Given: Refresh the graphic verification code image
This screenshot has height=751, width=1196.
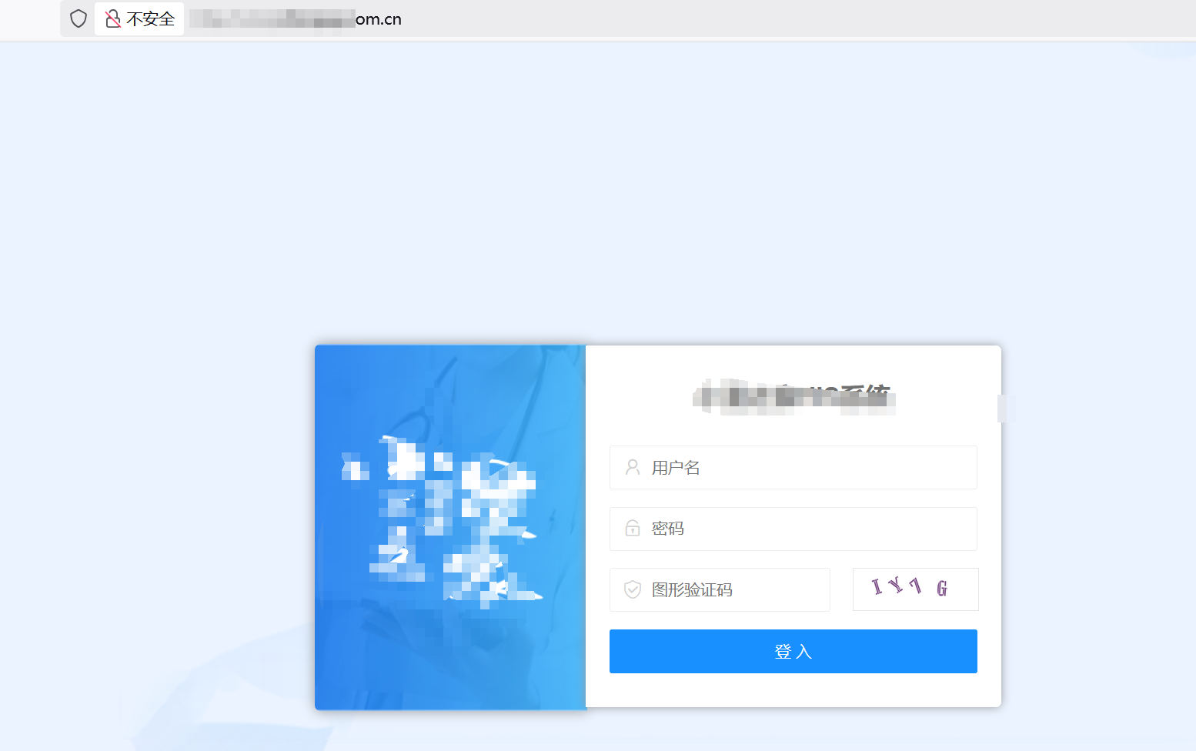Looking at the screenshot, I should click(x=915, y=589).
